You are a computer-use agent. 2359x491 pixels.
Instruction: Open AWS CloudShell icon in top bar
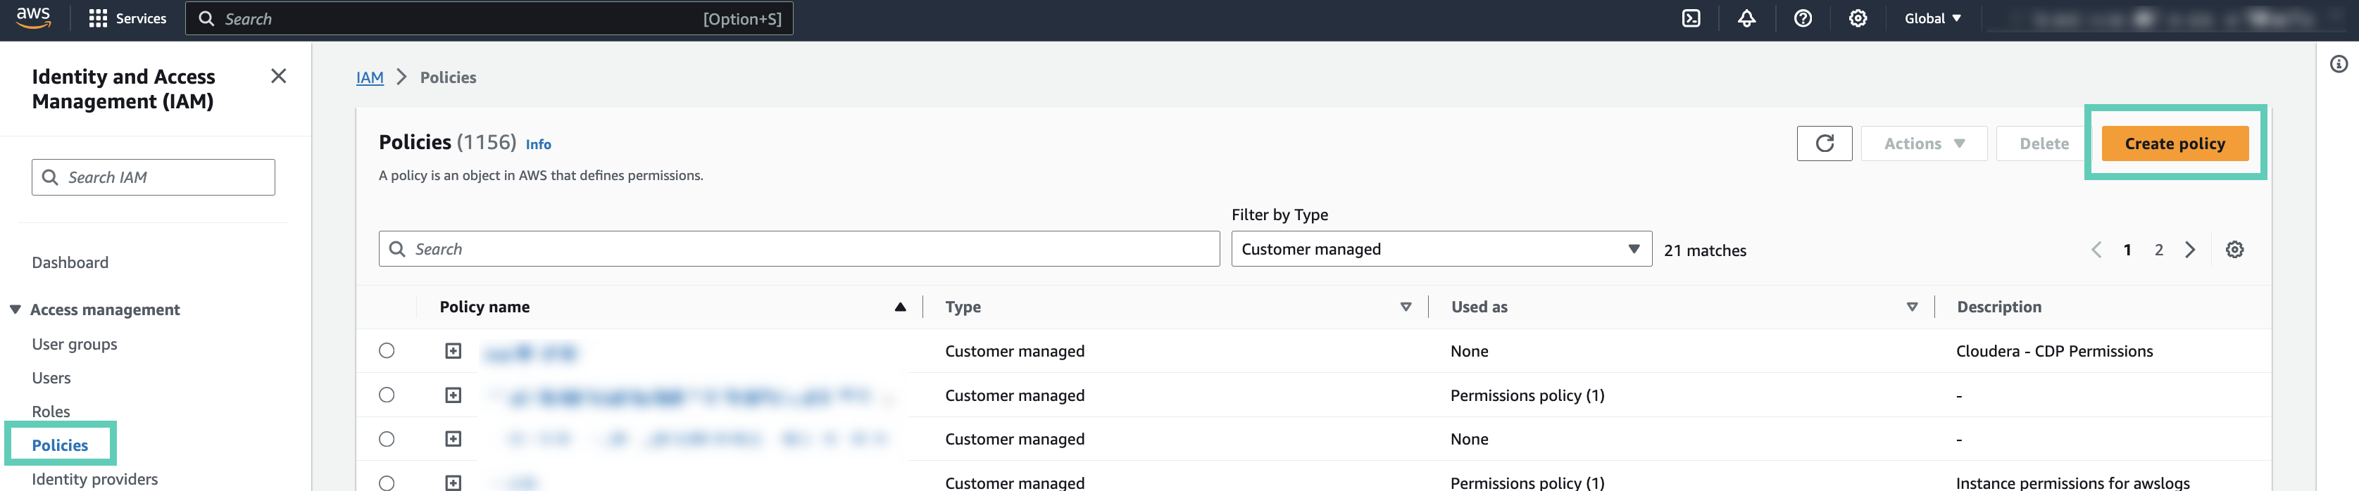(1691, 18)
